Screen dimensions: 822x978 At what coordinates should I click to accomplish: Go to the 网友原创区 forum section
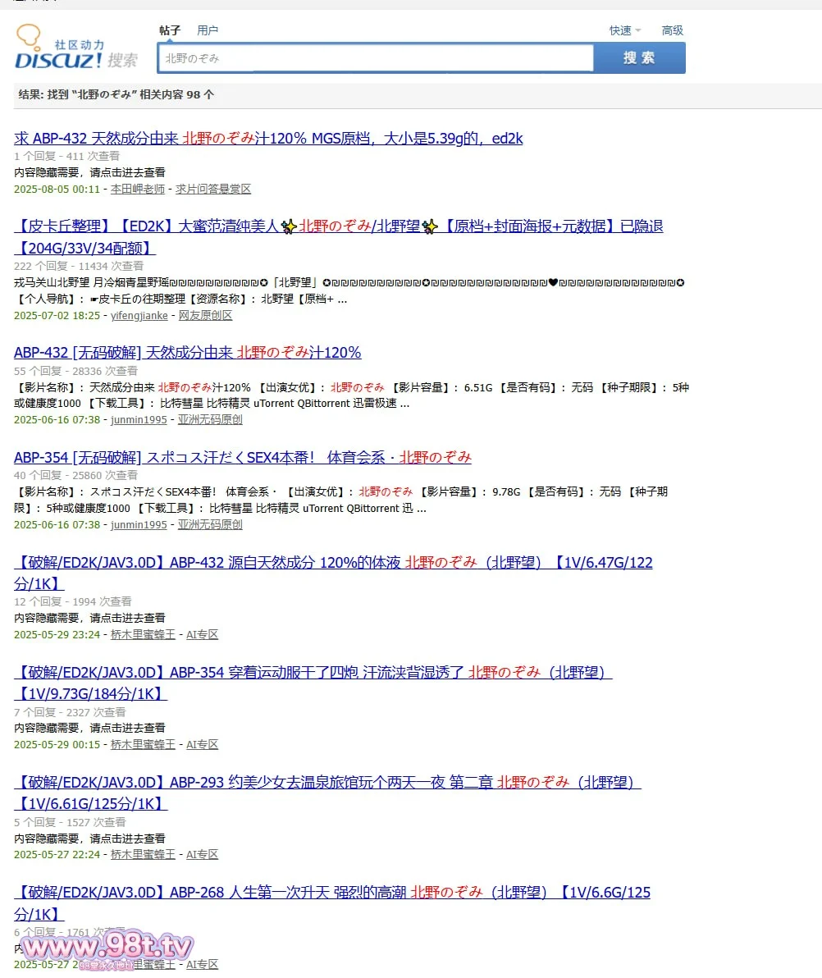pyautogui.click(x=205, y=315)
